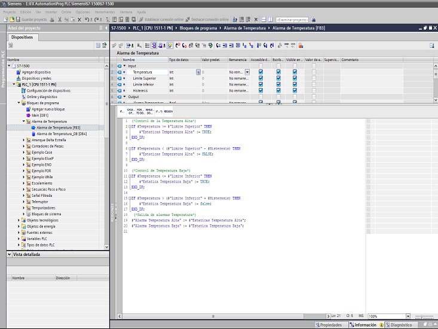
Task: Click the Guardar proyecto save icon
Action: (17, 19)
